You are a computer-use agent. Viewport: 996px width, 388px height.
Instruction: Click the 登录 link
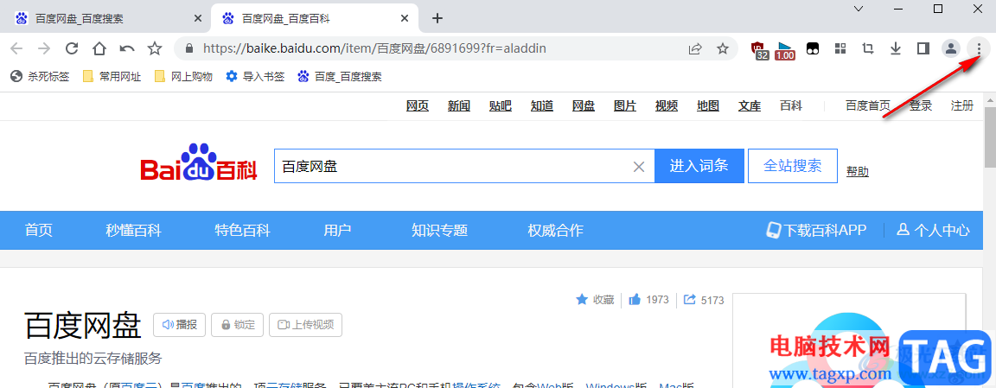click(x=921, y=106)
